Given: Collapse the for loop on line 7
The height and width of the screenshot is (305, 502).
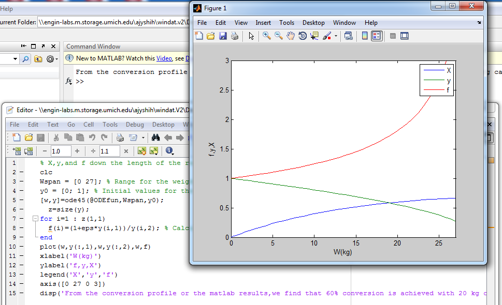Looking at the screenshot, I should pyautogui.click(x=35, y=219).
